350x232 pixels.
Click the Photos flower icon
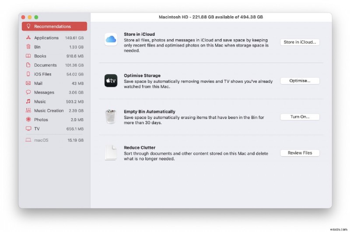pyautogui.click(x=28, y=119)
